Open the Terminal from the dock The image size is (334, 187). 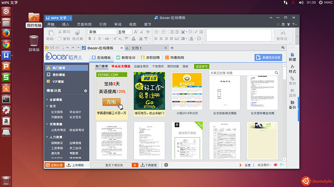pos(6,100)
